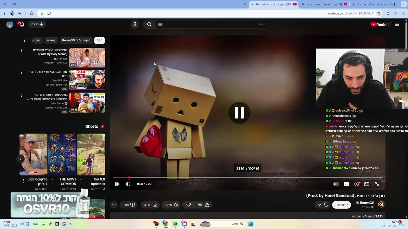The image size is (408, 229).
Task: Click the join (להצטרפות) button
Action: (341, 205)
